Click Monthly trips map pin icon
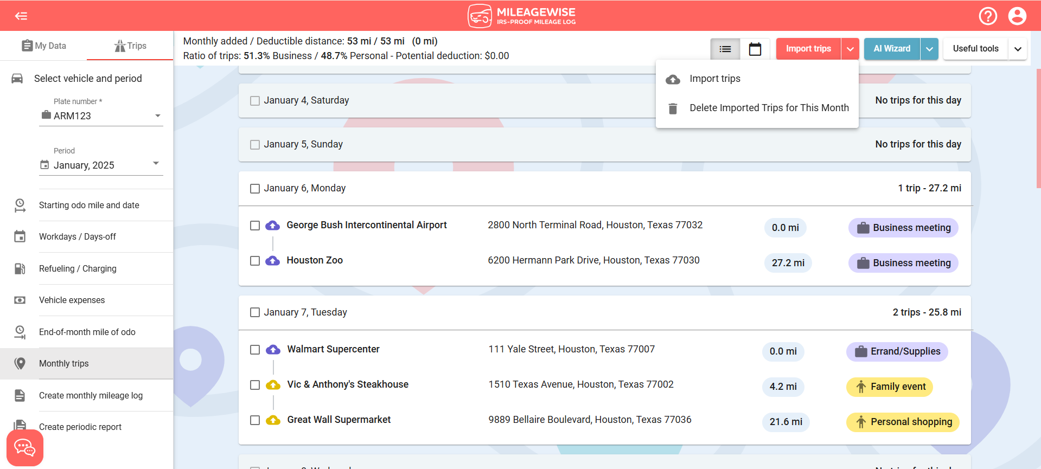 [20, 363]
